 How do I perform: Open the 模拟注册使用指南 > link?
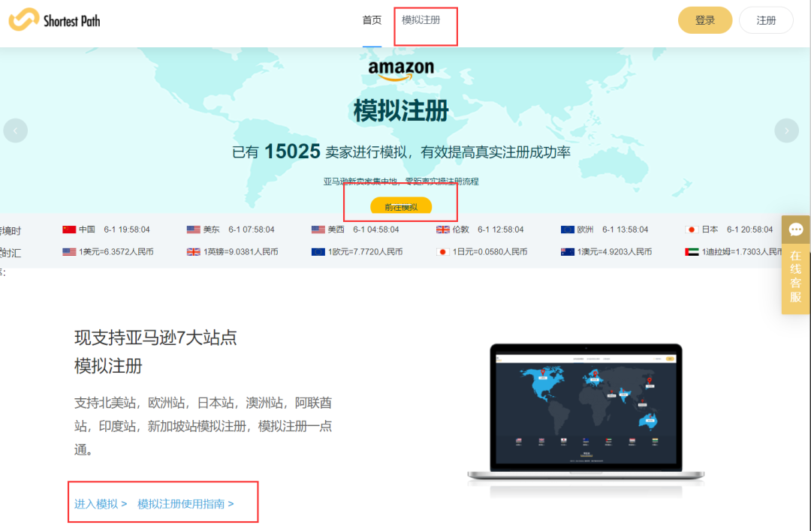pos(185,503)
